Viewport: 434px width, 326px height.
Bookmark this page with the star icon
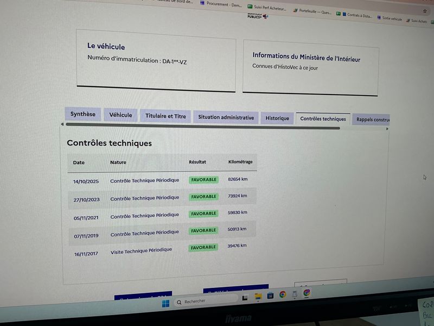(x=425, y=11)
